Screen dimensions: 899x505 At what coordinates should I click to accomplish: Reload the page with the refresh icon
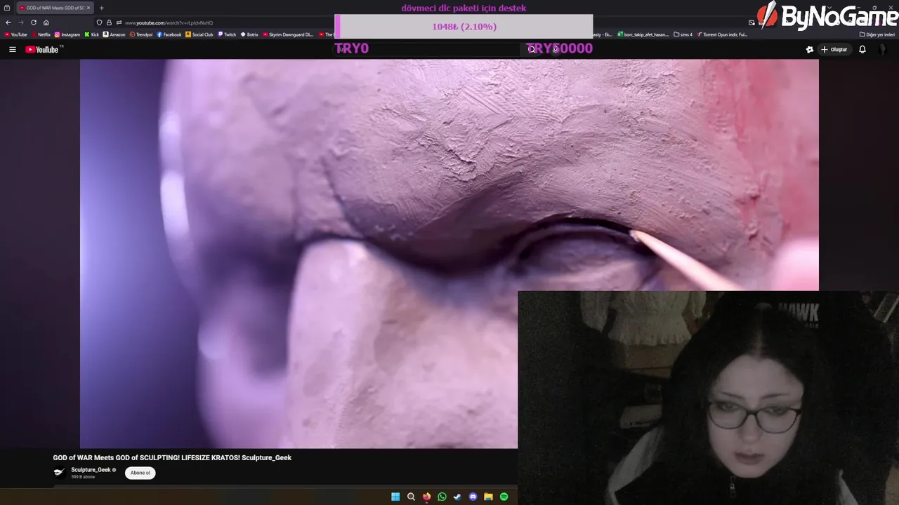34,22
